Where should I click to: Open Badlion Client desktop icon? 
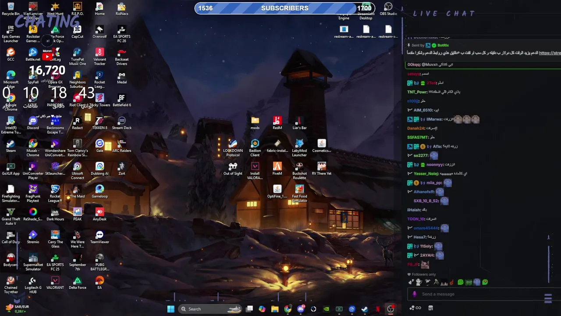(255, 148)
